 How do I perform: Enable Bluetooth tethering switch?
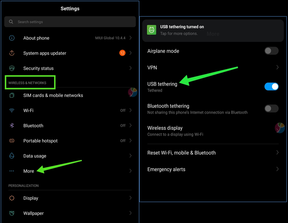pos(271,109)
